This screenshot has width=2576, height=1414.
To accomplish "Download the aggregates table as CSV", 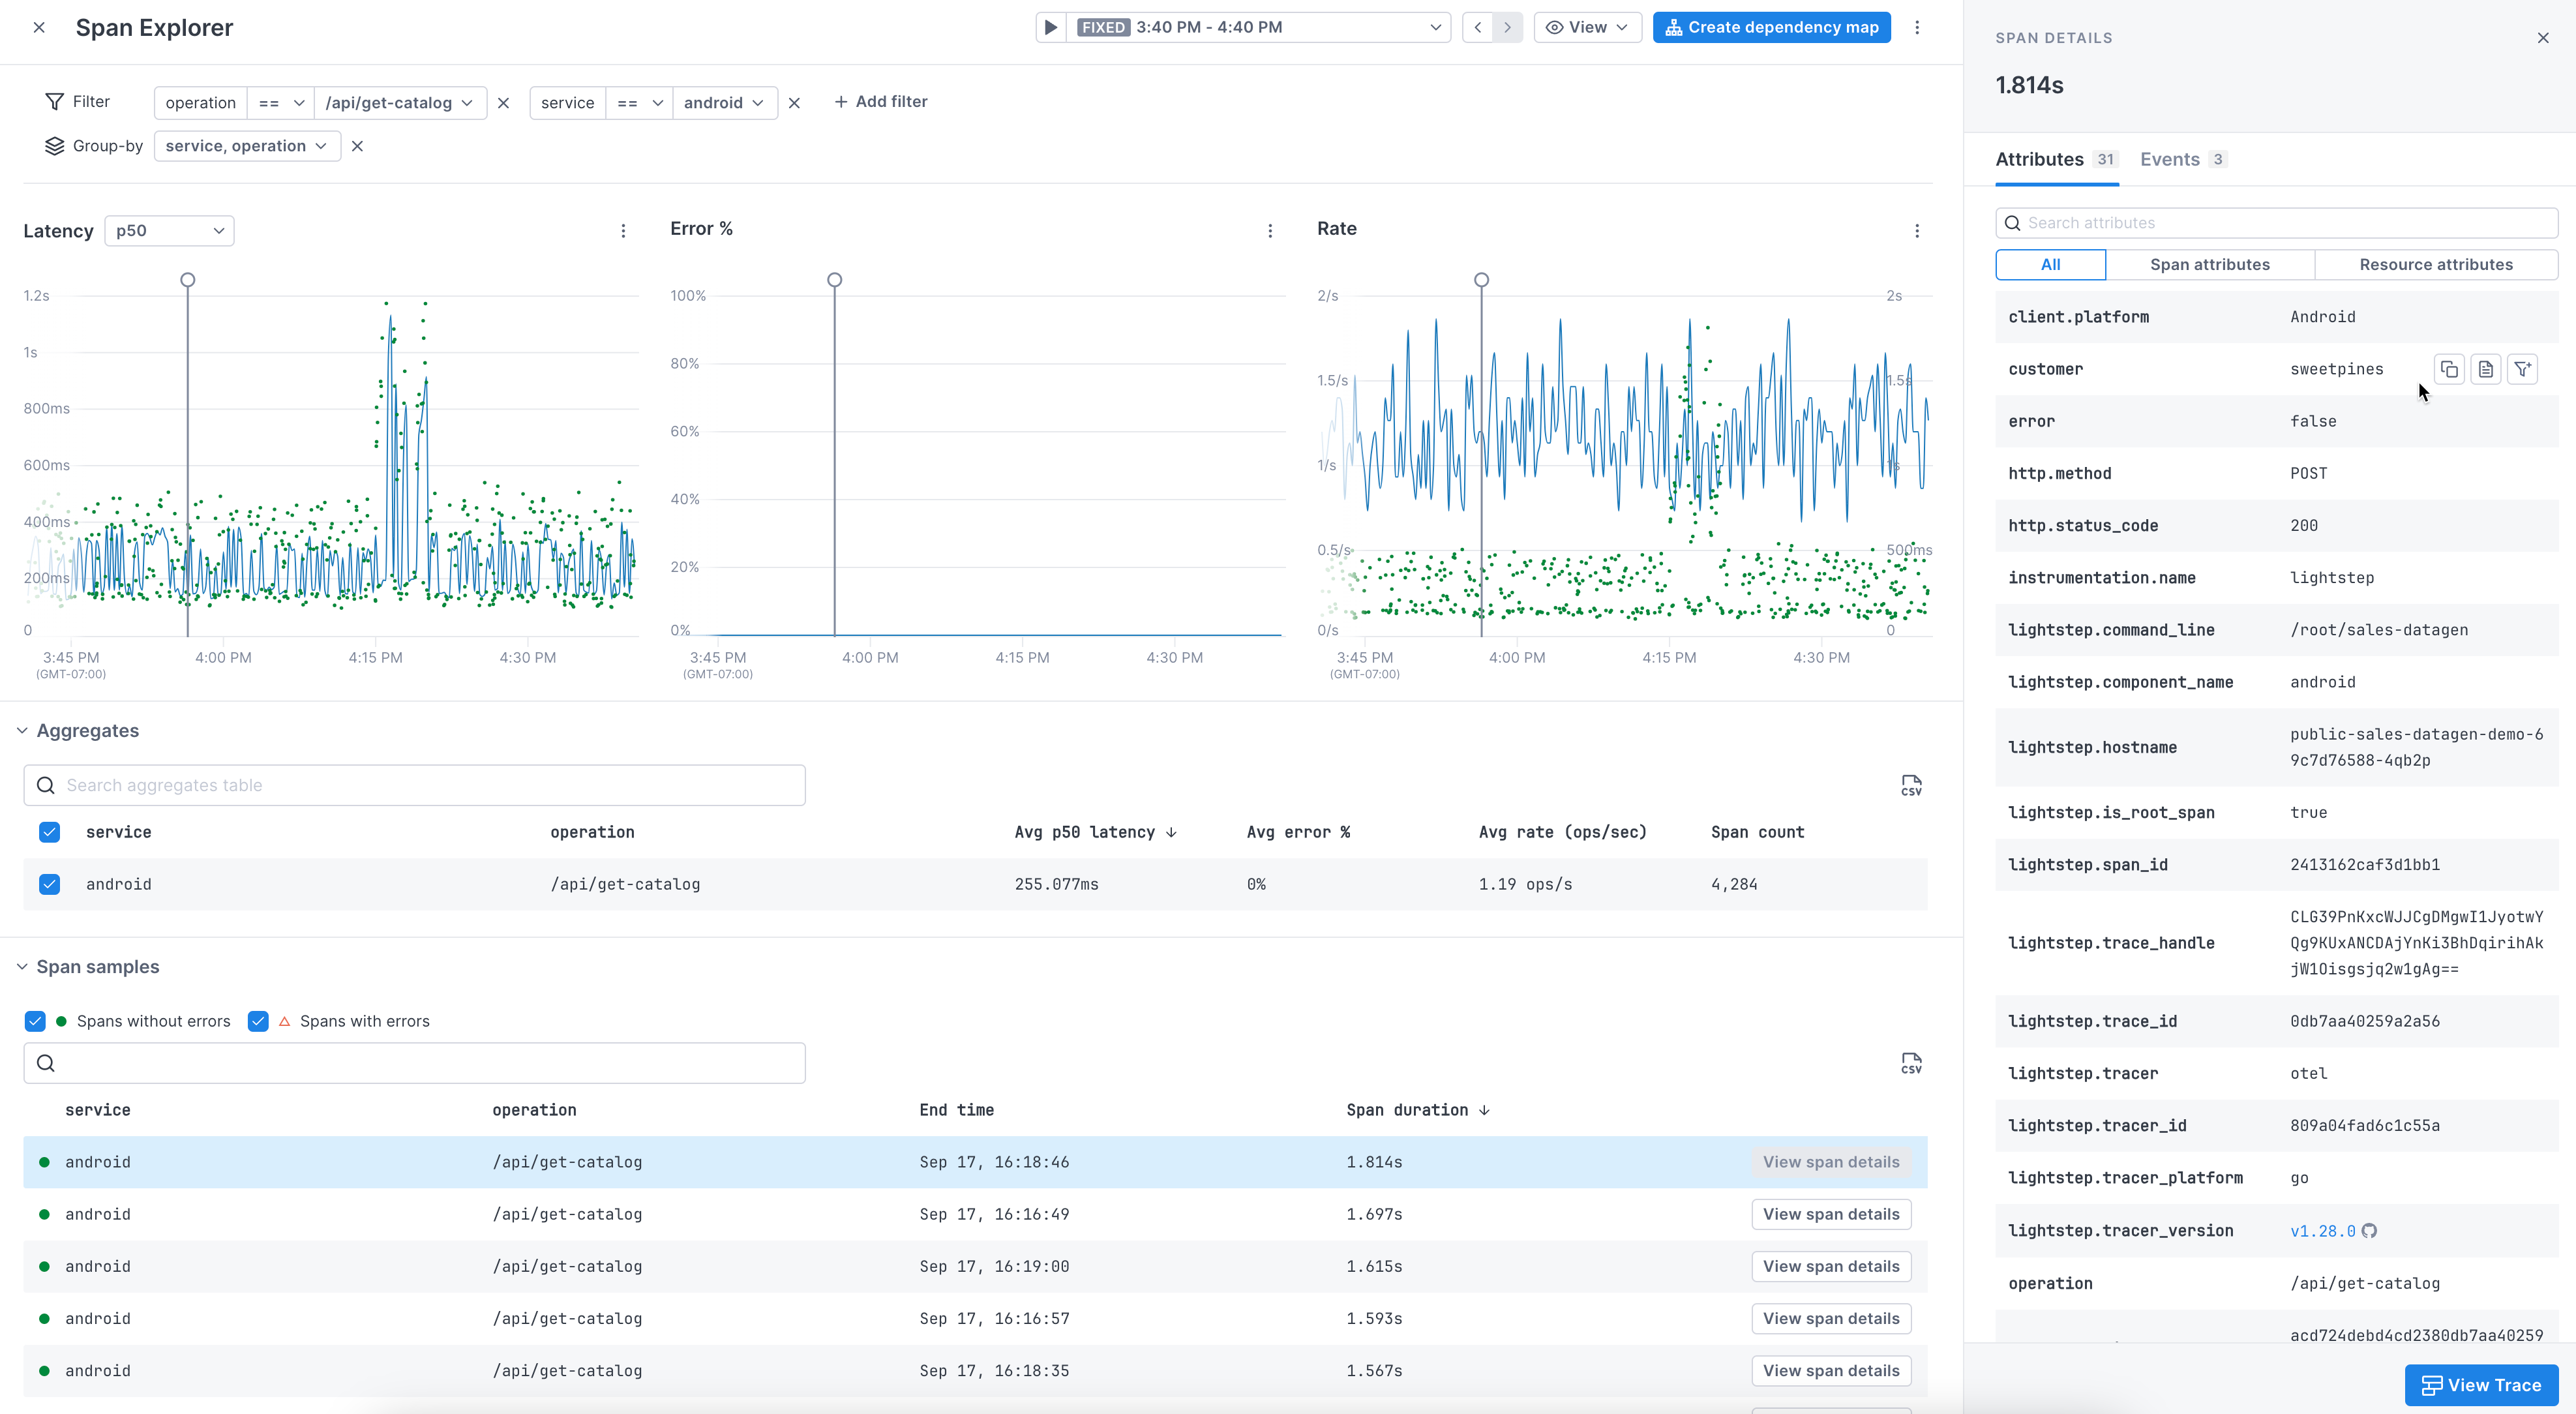I will click(x=1911, y=784).
